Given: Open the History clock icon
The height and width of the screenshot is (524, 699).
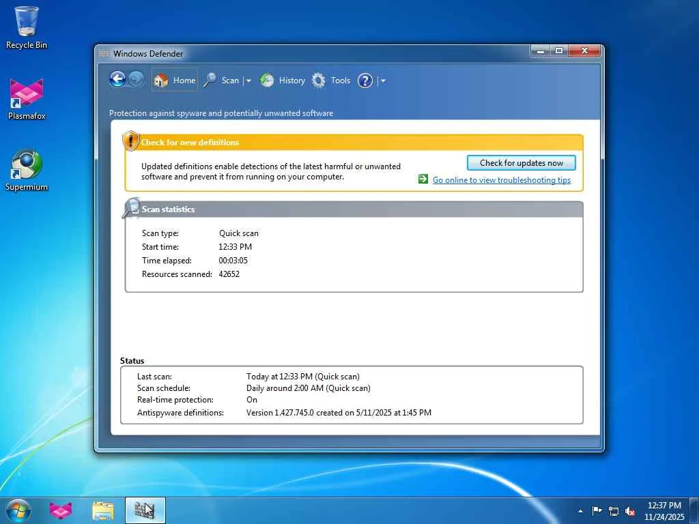Looking at the screenshot, I should (267, 81).
